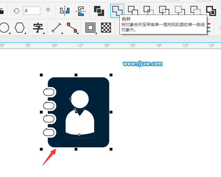Screen dimensions: 221x177
Task: Open the Text tool flyout arrow
Action: (44, 33)
